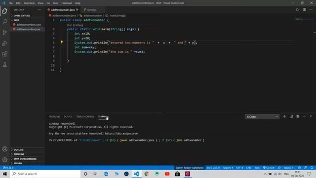The image size is (316, 178).
Task: Open the File menu
Action: 11,3
